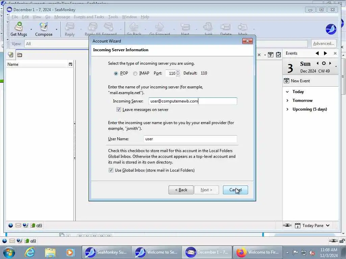This screenshot has height=259, width=346.
Task: Click the offline/online connection status icon
Action: pyautogui.click(x=287, y=225)
